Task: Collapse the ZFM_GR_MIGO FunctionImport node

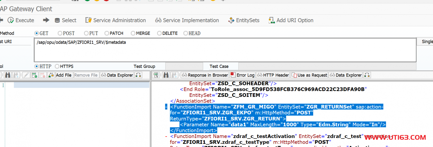Action: pyautogui.click(x=166, y=107)
